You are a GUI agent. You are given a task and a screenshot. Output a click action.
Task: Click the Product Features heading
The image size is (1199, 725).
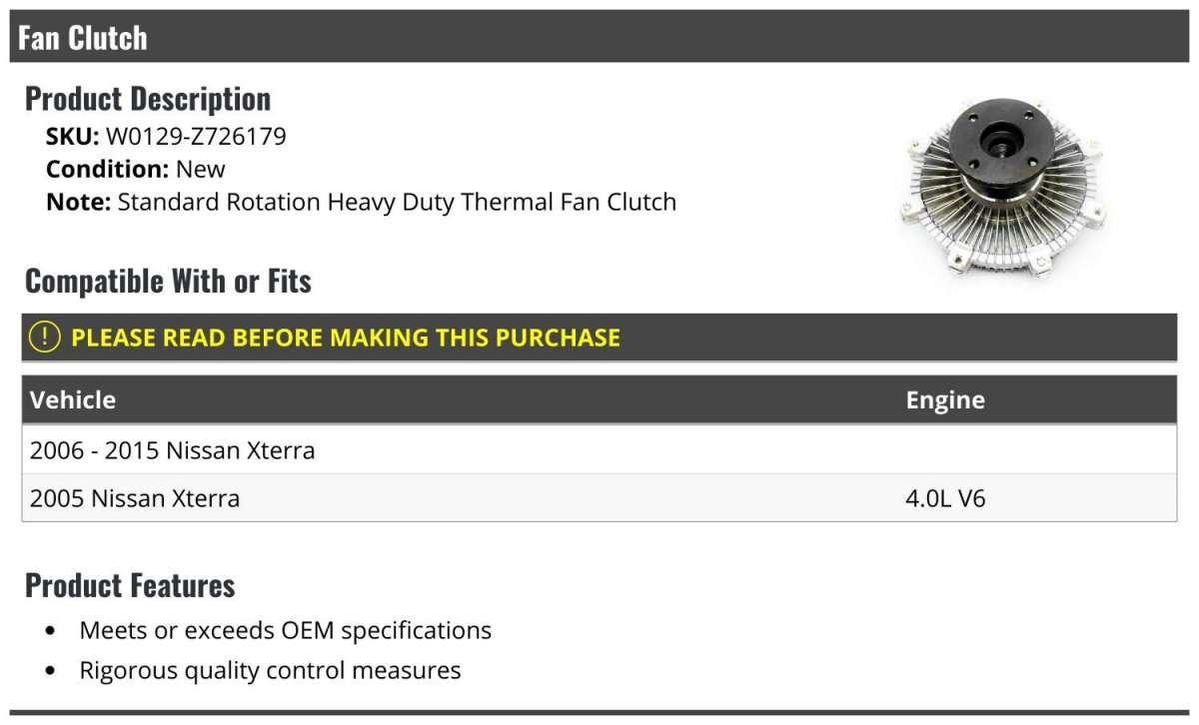130,585
